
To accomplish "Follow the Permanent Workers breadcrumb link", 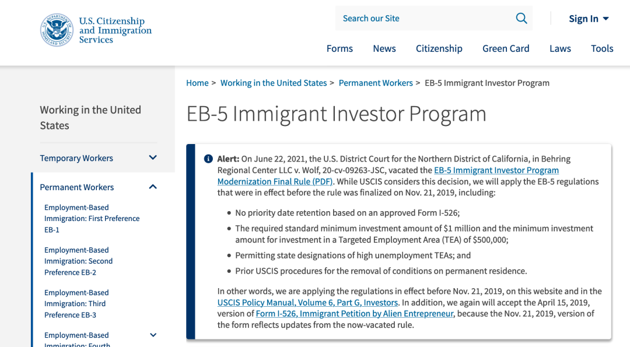I will tap(376, 83).
